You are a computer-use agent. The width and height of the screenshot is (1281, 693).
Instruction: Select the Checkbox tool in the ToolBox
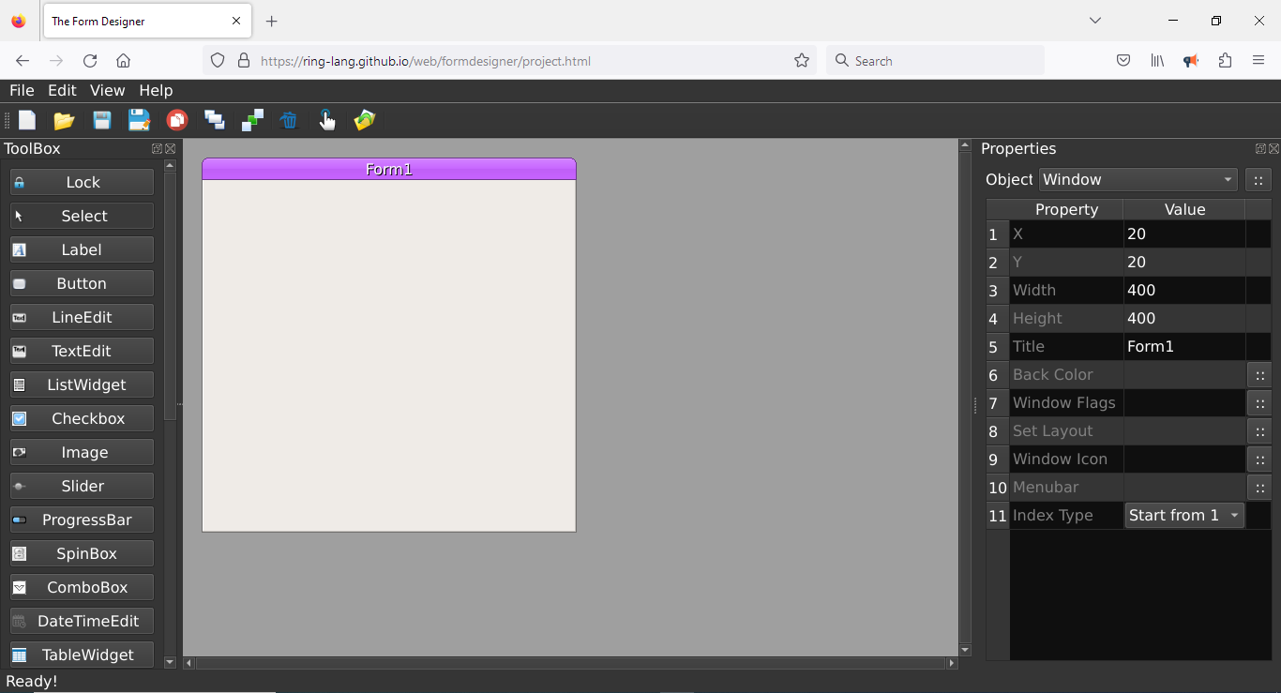pyautogui.click(x=82, y=418)
